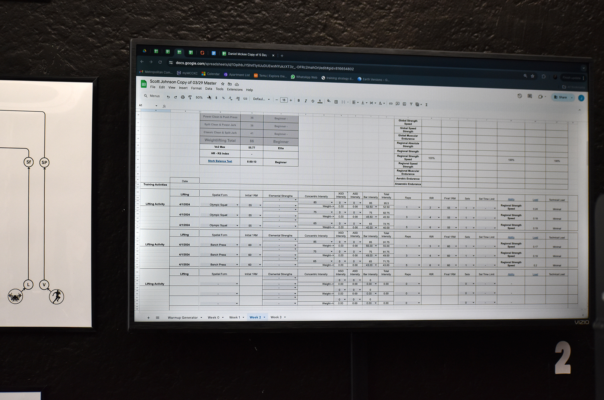This screenshot has height=400, width=604.
Task: Switch to the Week 3 sheet tab
Action: (276, 317)
